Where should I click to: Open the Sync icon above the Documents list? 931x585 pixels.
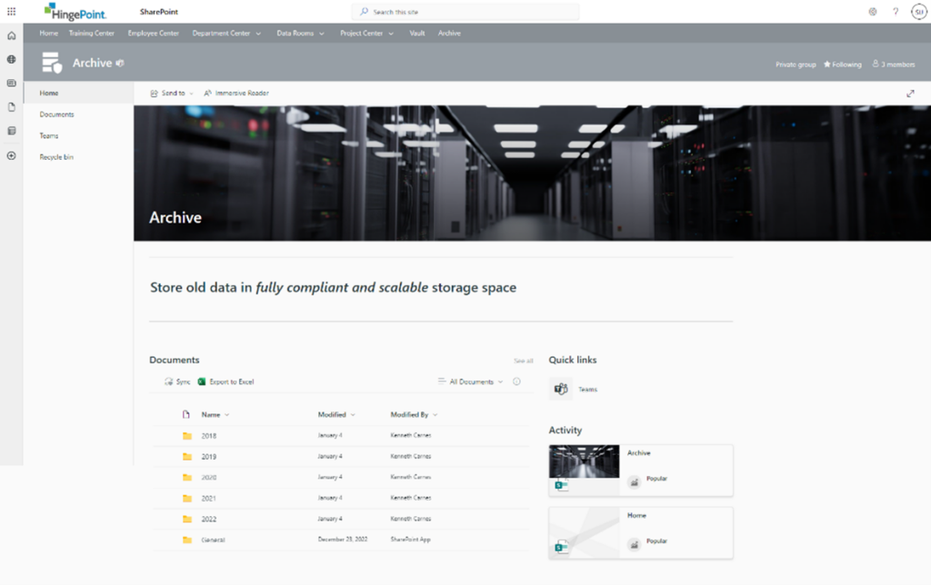click(x=167, y=382)
